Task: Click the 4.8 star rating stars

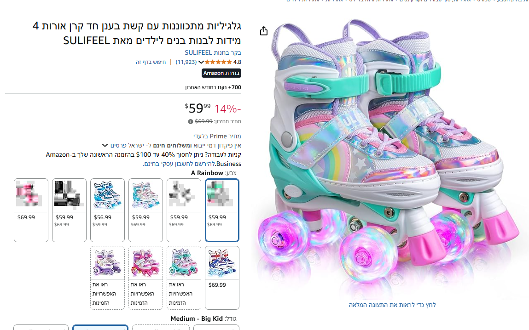Action: tap(218, 62)
